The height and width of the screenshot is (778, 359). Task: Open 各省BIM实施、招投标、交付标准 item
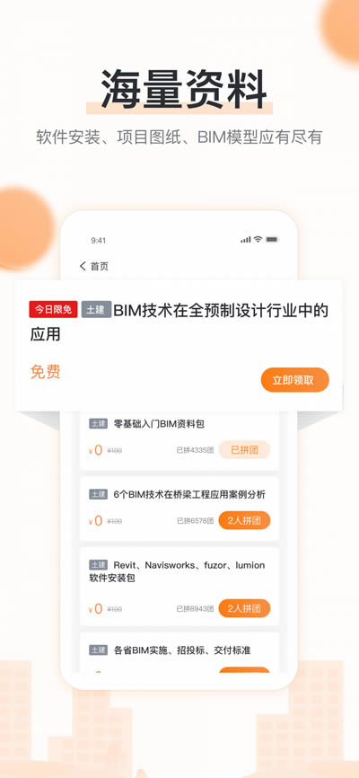click(182, 650)
